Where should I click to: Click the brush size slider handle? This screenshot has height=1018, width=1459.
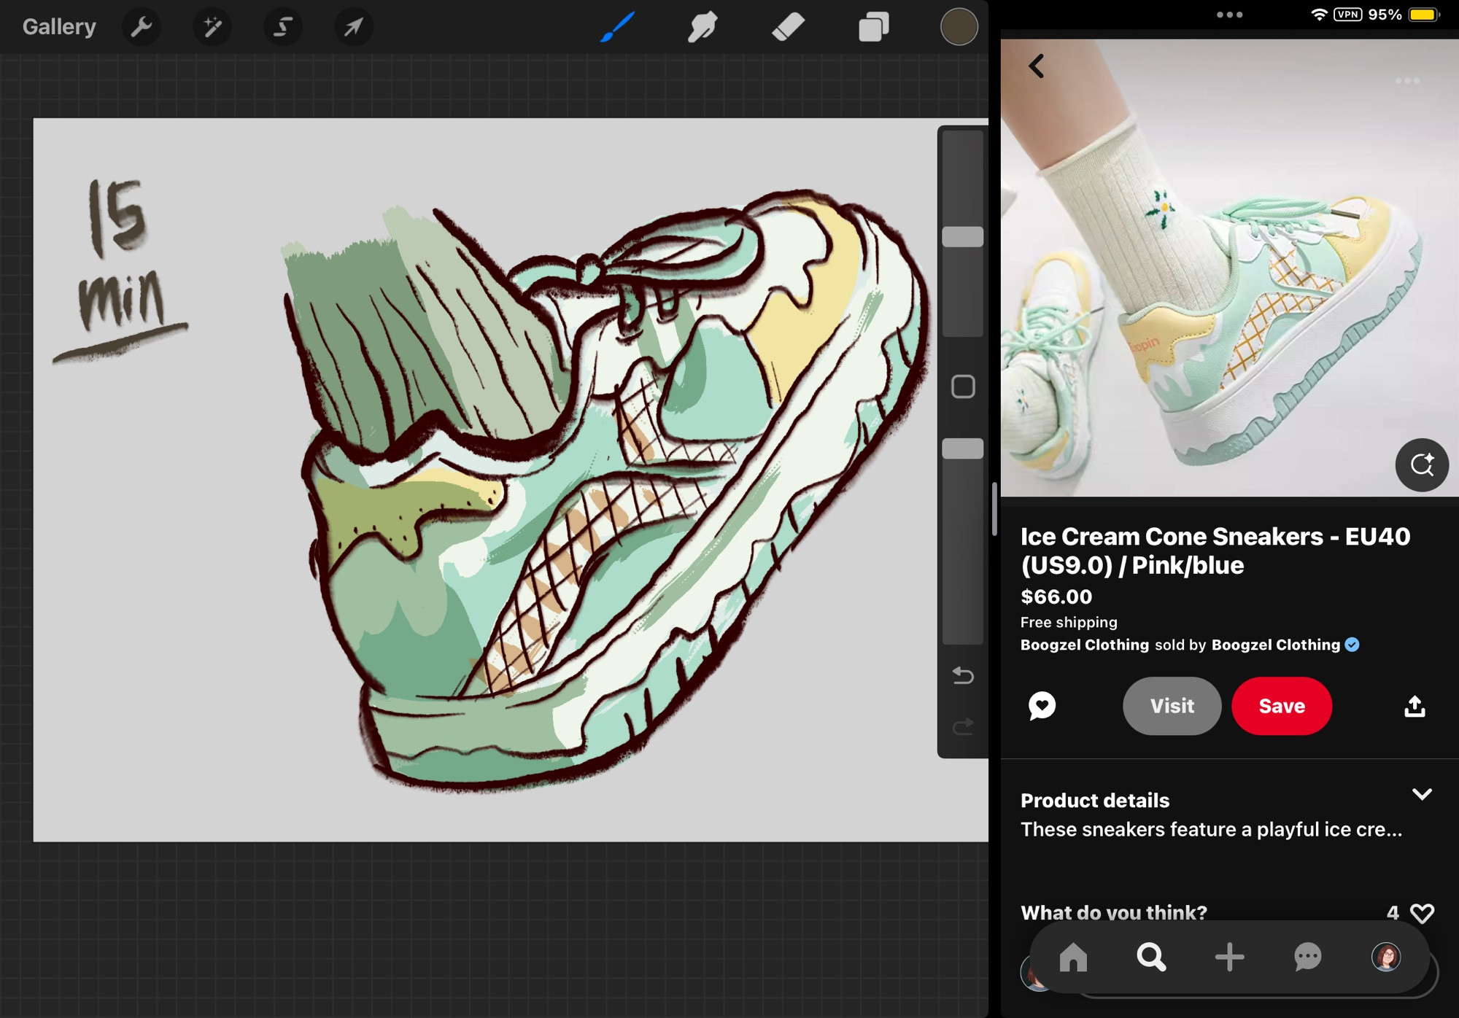[x=963, y=237]
